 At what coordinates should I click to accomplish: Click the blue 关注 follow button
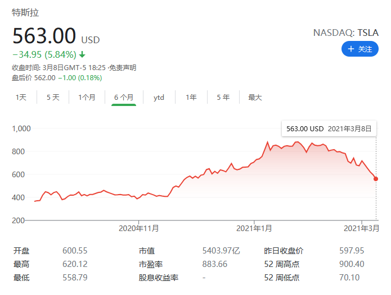(x=359, y=49)
